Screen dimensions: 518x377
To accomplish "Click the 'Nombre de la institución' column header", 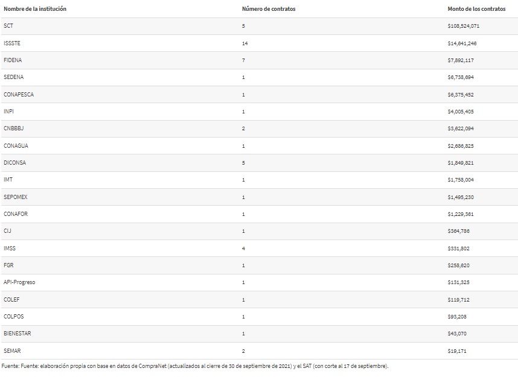I will tap(35, 9).
